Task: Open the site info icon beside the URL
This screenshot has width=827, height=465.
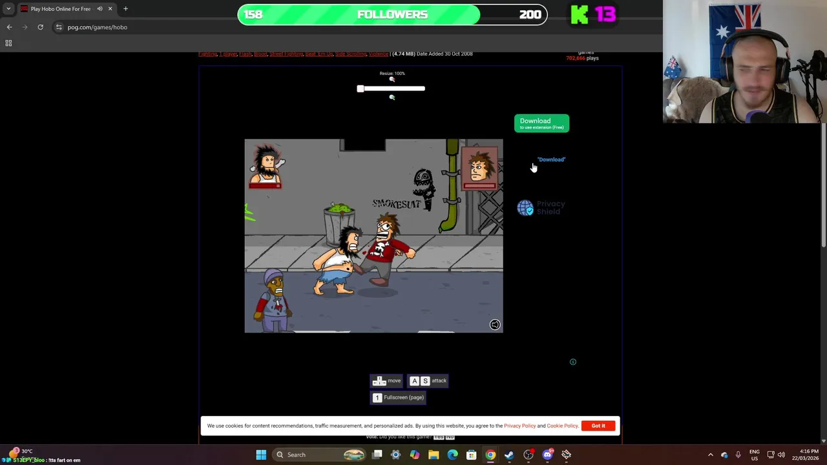Action: (x=59, y=27)
